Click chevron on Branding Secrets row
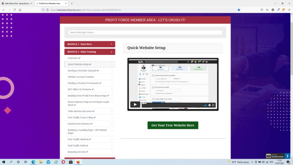This screenshot has height=165, width=293. [112, 152]
